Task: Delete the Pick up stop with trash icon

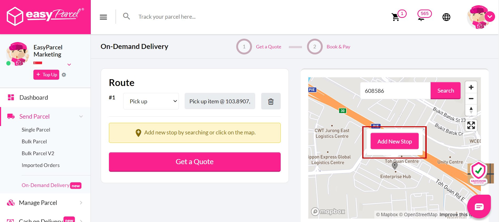Action: tap(270, 101)
